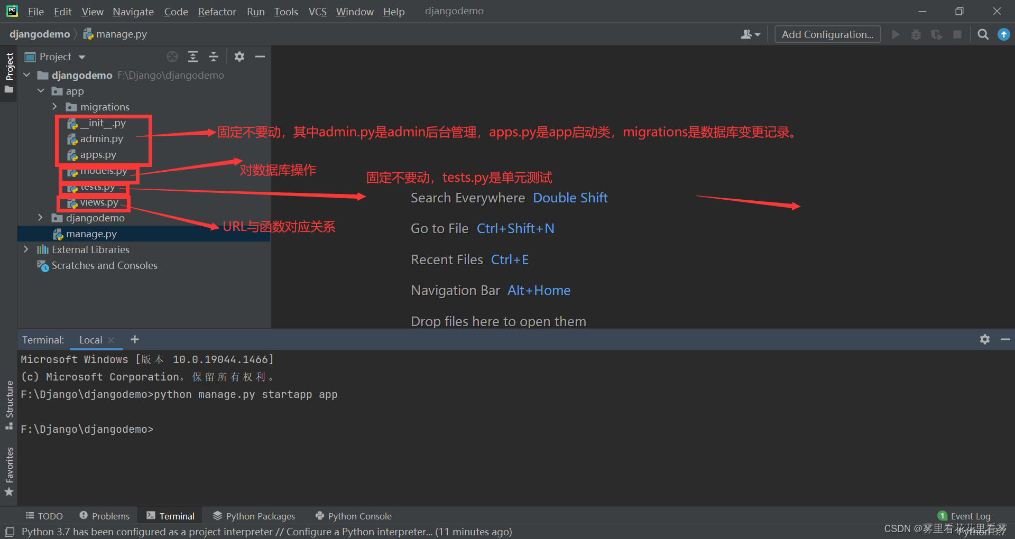Open the Python Packages tool window tab

tap(254, 516)
